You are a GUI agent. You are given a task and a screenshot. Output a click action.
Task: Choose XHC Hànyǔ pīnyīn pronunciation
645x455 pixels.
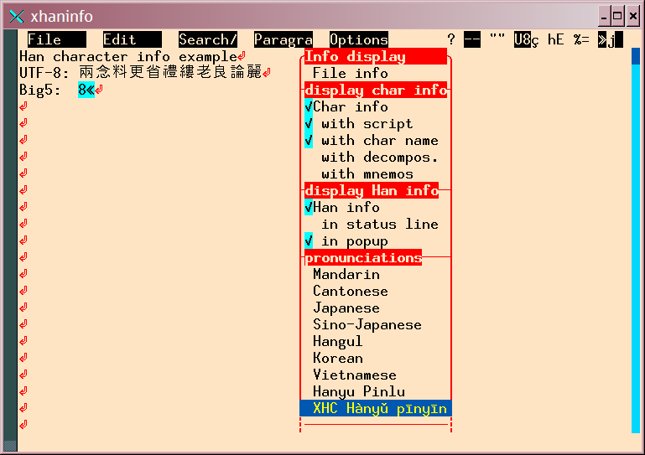coord(375,408)
